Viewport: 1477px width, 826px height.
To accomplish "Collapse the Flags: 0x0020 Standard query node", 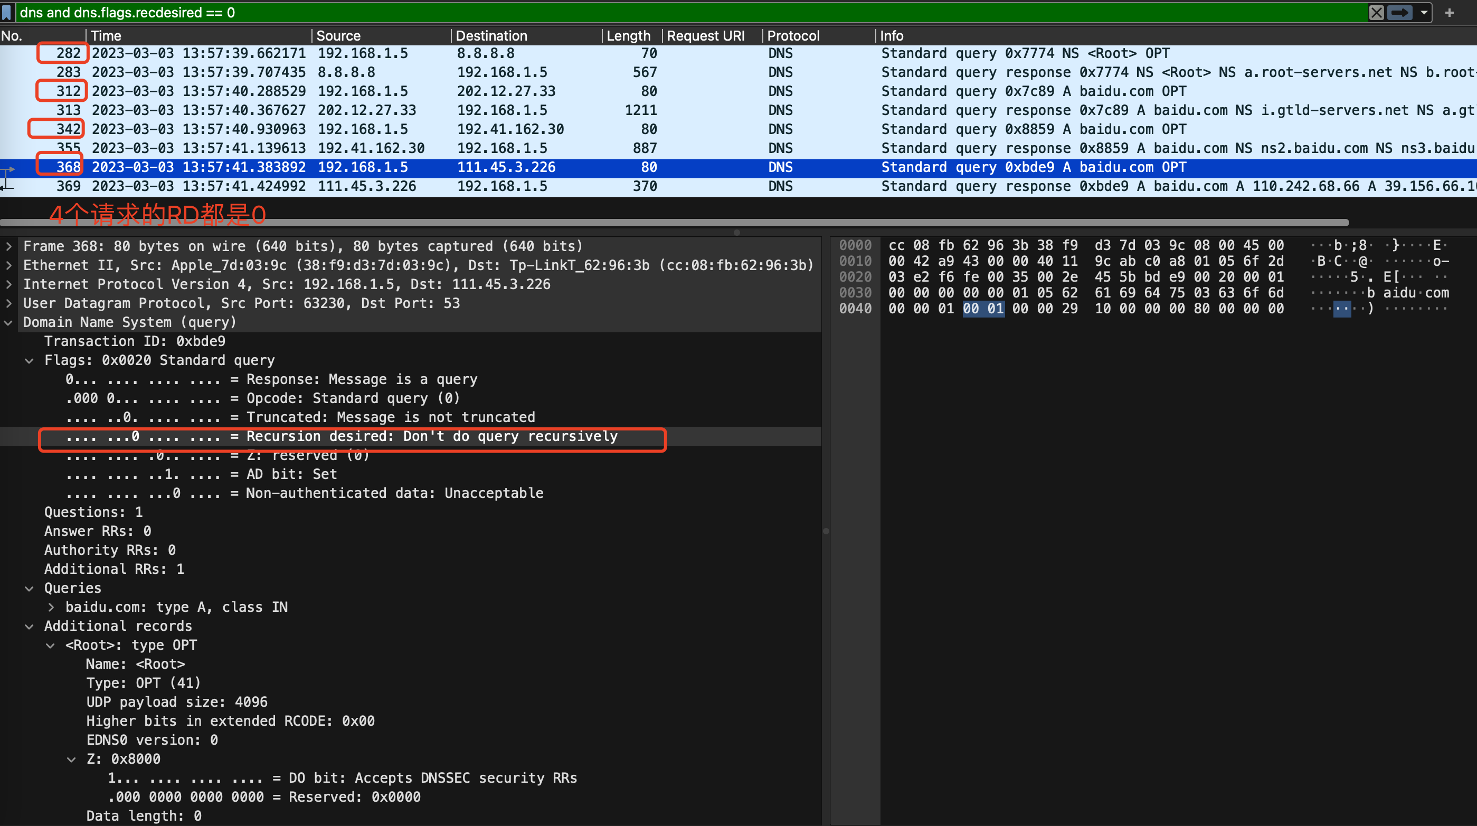I will [29, 360].
